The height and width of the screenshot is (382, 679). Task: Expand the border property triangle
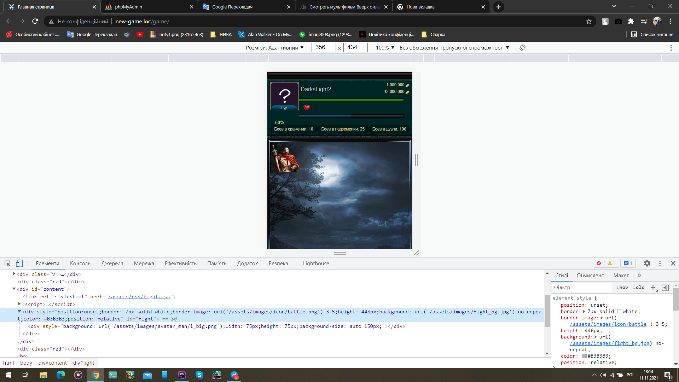[584, 312]
